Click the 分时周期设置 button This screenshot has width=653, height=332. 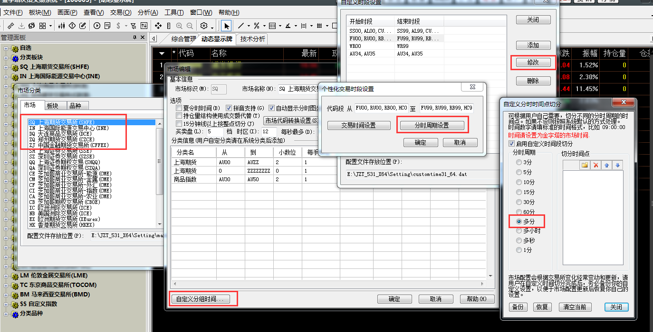point(432,126)
